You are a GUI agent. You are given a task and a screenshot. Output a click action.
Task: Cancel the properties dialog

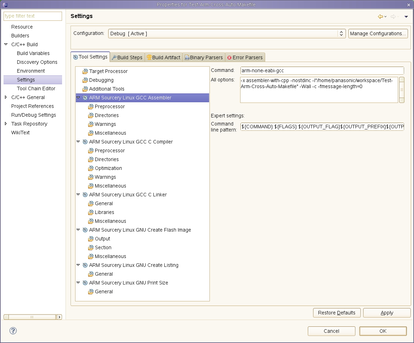point(331,331)
